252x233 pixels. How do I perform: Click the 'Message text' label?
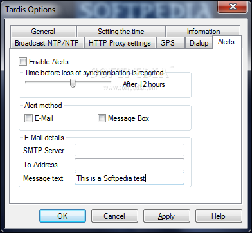pyautogui.click(x=43, y=178)
